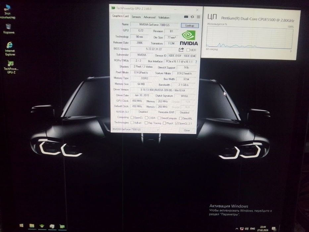Click the network tray icon

[x=242, y=229]
